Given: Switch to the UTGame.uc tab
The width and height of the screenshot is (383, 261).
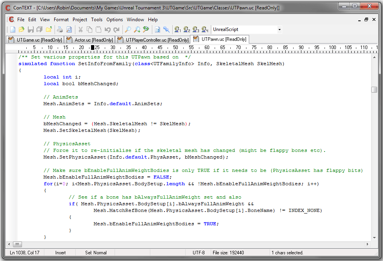Looking at the screenshot, I should 35,40.
